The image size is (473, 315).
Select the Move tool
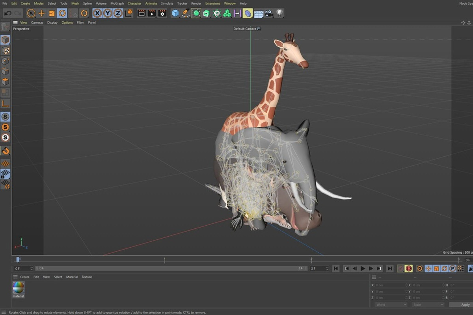pos(41,13)
